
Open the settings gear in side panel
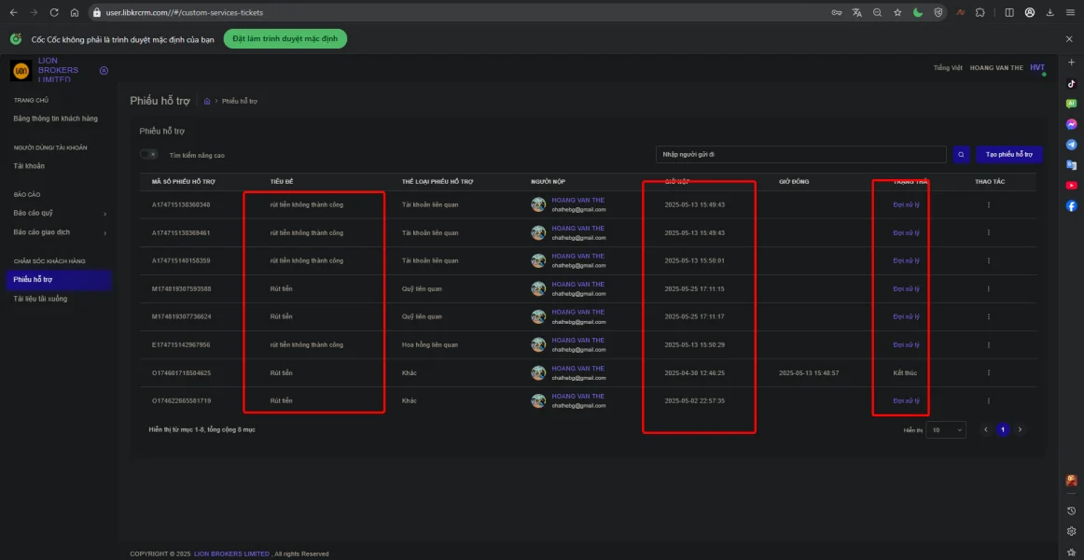tap(1072, 531)
